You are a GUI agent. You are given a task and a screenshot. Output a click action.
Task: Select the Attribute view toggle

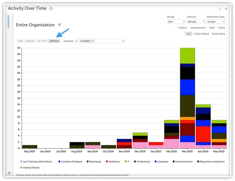point(54,41)
